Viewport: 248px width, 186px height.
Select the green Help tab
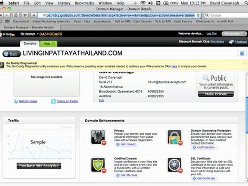point(49,44)
